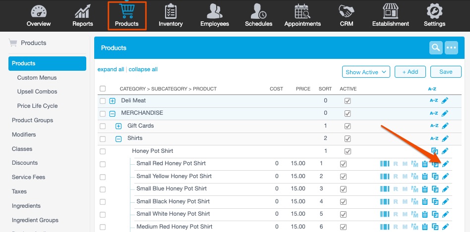This screenshot has height=232, width=470.
Task: Open the Show Active dropdown
Action: point(366,72)
